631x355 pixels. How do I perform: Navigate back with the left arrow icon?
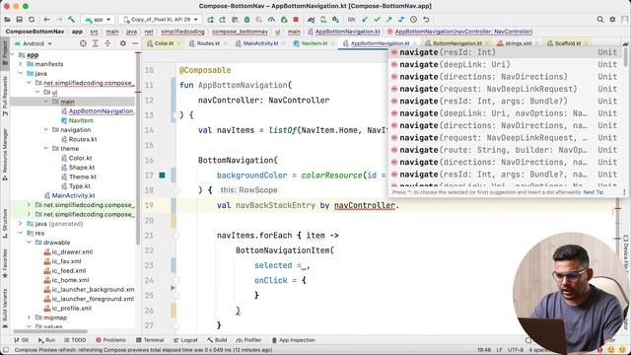[x=47, y=20]
